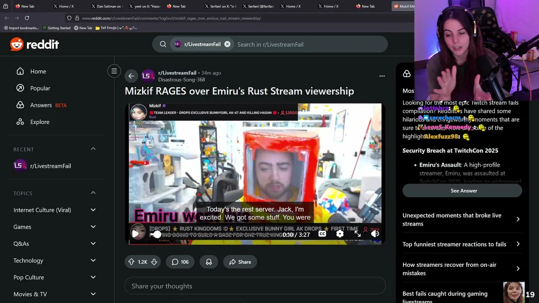The image size is (539, 303).
Task: Collapse the left navigation with the hamburger button
Action: pyautogui.click(x=114, y=71)
